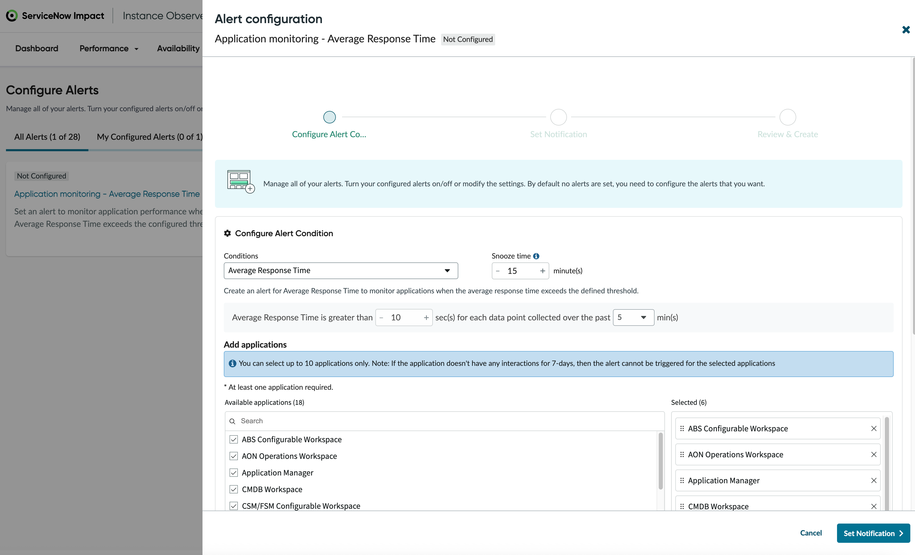Click the Selected list scrollbar
This screenshot has height=555, width=915.
coord(887,464)
